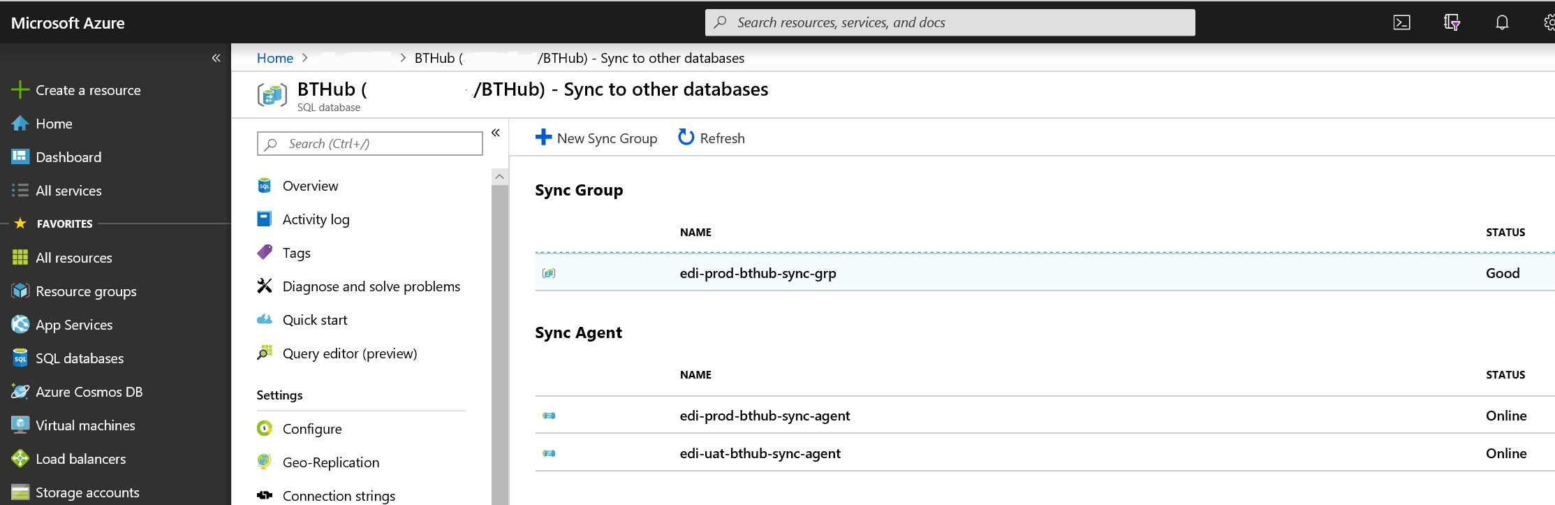Click the Diagnose and solve problems wrench icon
Screen dimensions: 1555x505
[265, 286]
